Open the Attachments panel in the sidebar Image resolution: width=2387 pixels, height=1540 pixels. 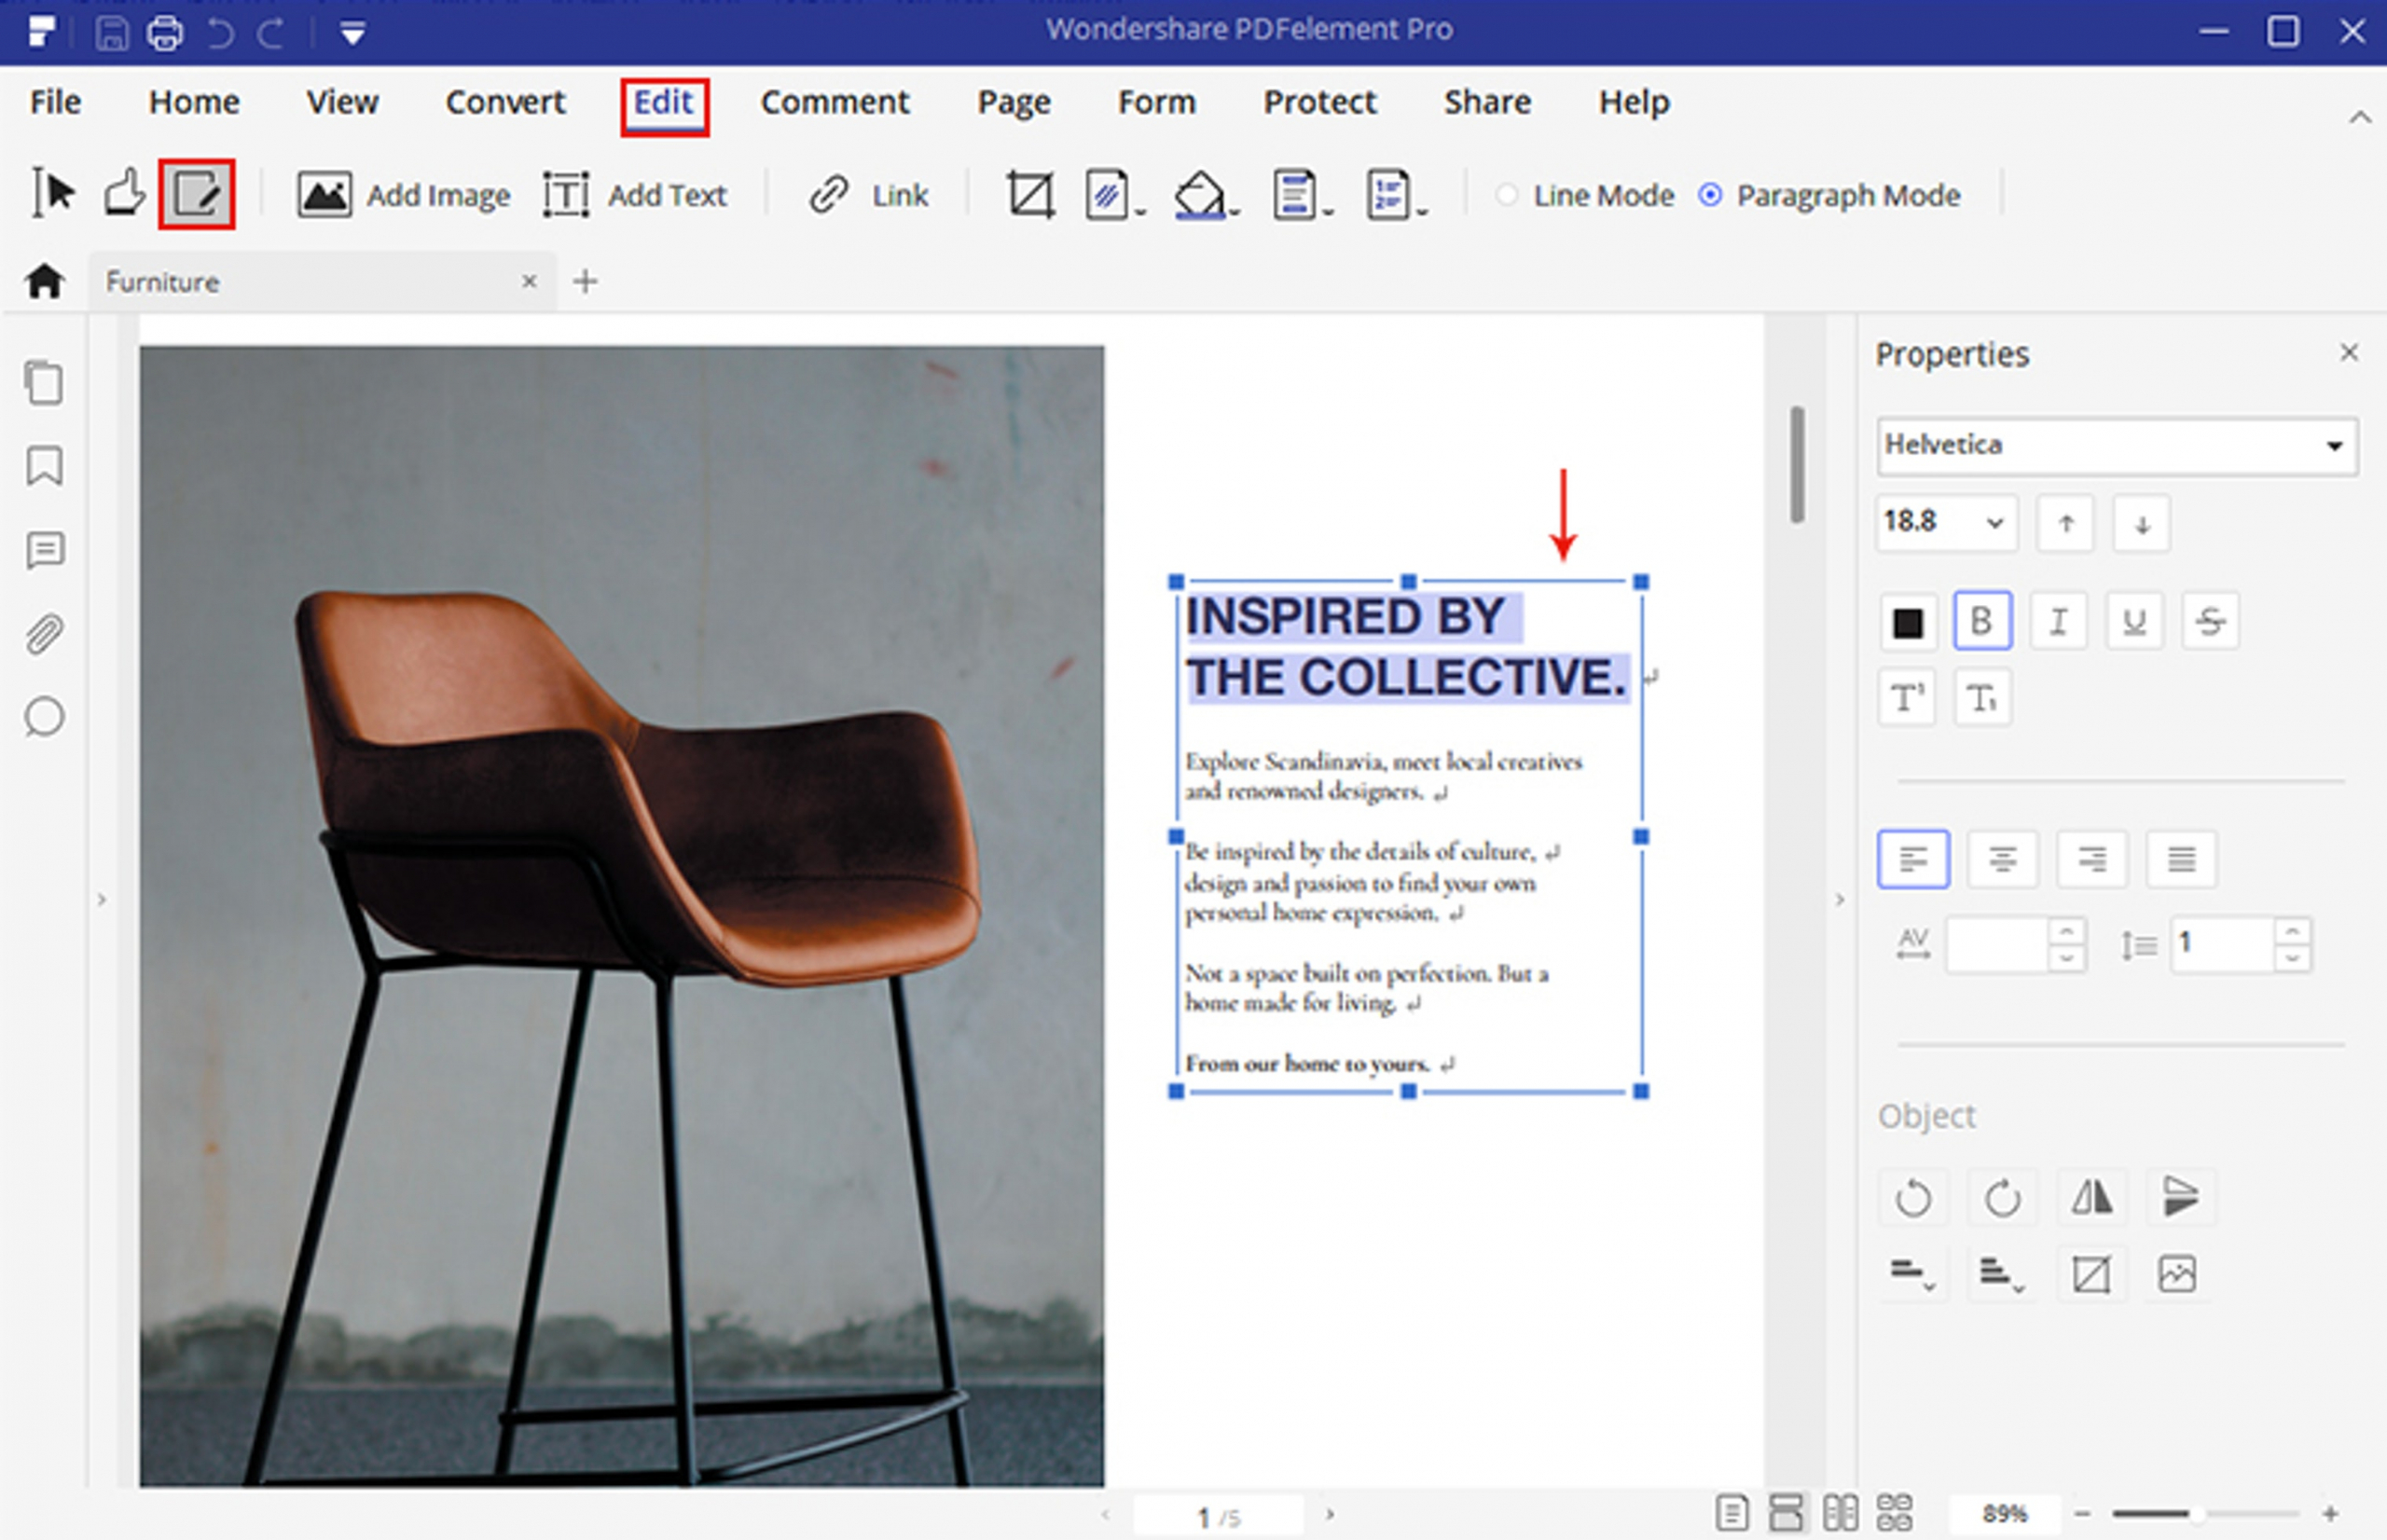pos(44,634)
